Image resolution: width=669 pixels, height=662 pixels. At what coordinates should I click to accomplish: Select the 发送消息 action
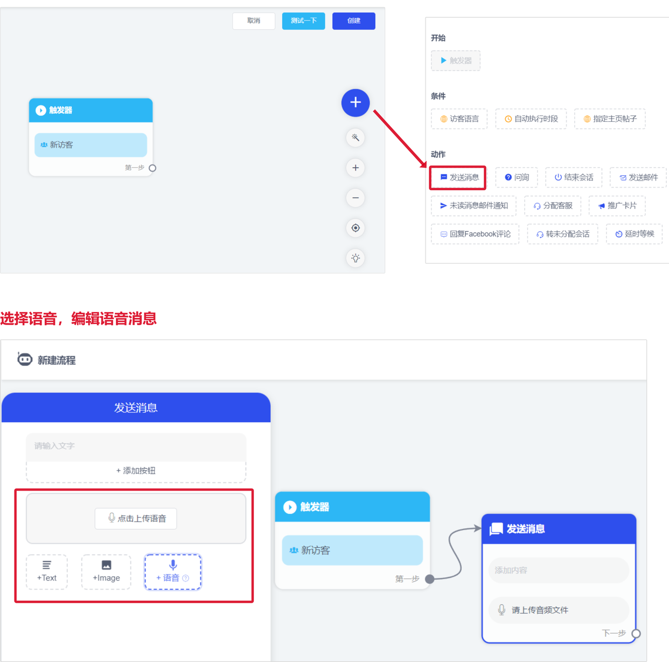pyautogui.click(x=459, y=177)
